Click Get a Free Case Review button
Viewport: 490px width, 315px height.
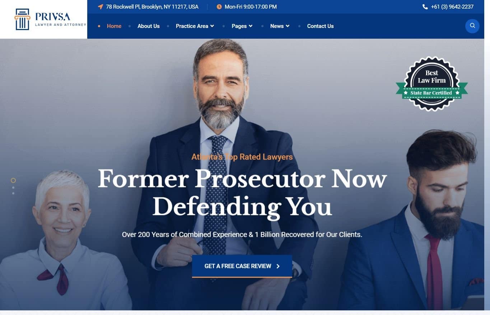(242, 266)
